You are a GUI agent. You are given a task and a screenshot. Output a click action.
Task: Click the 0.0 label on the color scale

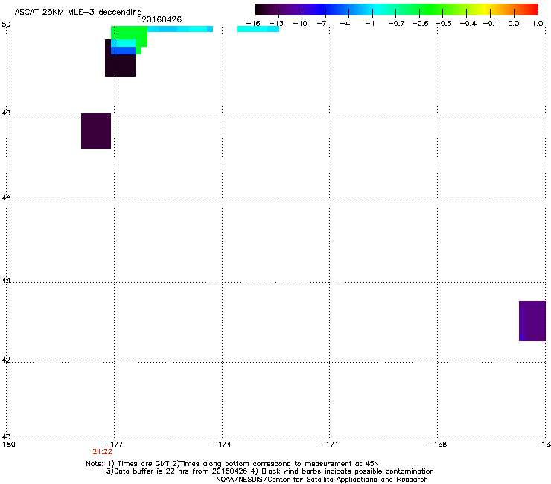tap(514, 24)
